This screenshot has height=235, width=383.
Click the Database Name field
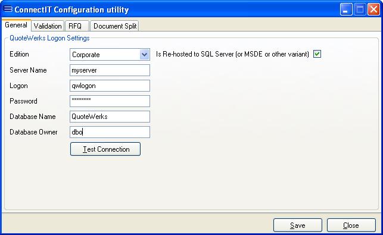[x=110, y=117]
